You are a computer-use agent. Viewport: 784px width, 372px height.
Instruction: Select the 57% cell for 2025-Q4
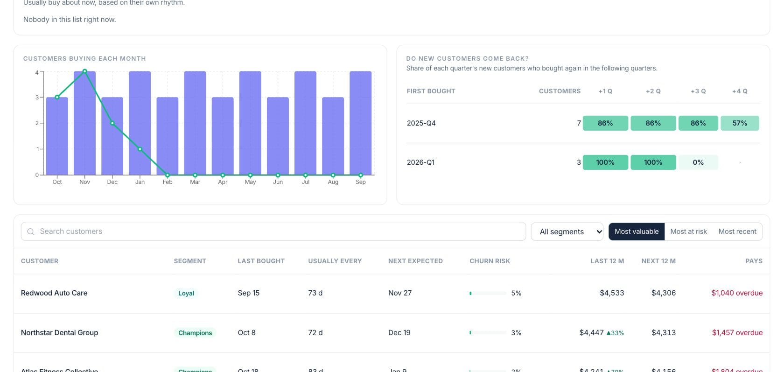[740, 123]
